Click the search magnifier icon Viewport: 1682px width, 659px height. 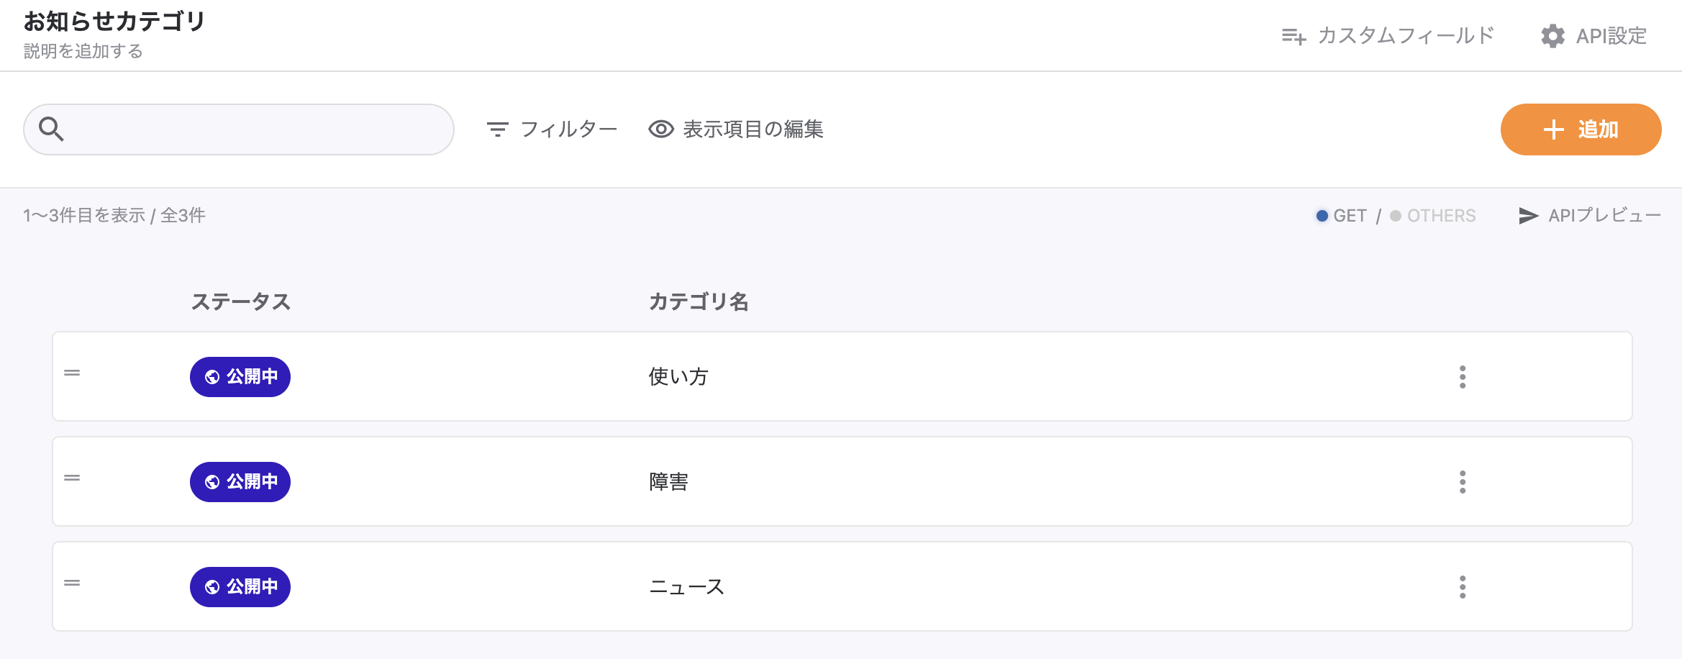tap(51, 129)
